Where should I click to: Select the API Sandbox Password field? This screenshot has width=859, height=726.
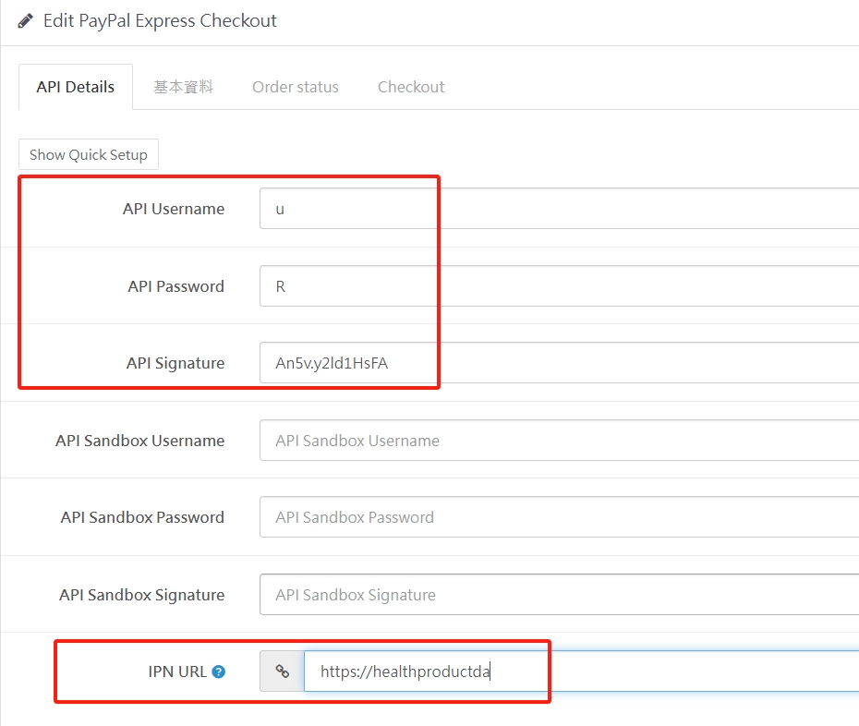pos(560,517)
